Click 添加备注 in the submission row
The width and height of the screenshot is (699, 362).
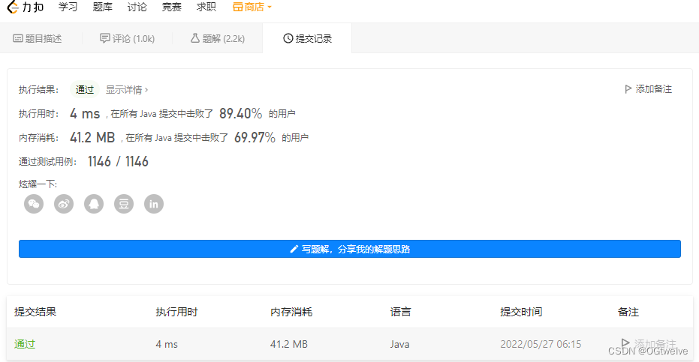(x=649, y=343)
